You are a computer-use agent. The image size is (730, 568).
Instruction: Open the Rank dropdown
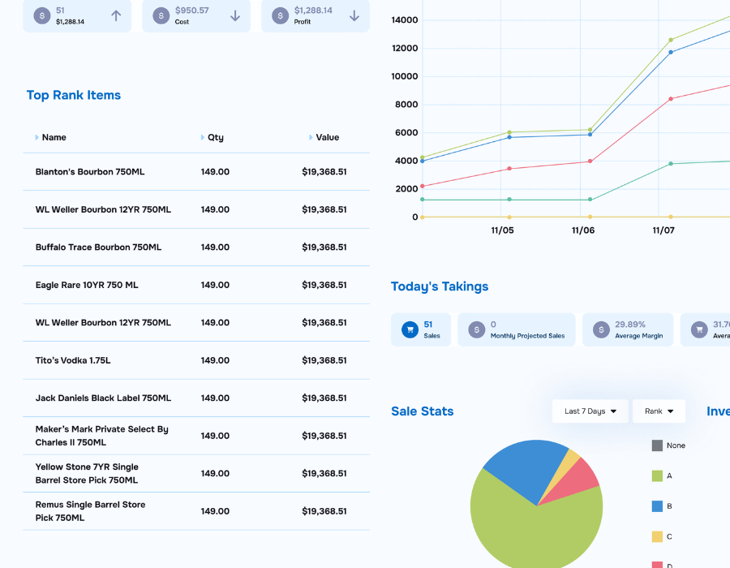coord(659,411)
